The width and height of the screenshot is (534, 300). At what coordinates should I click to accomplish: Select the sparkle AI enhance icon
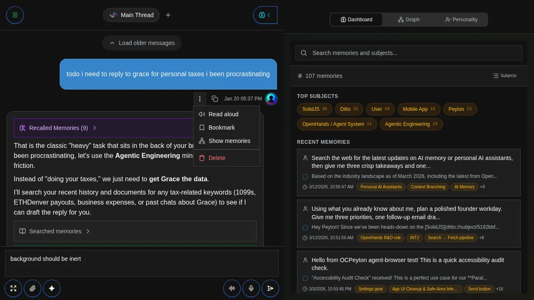tap(52, 288)
